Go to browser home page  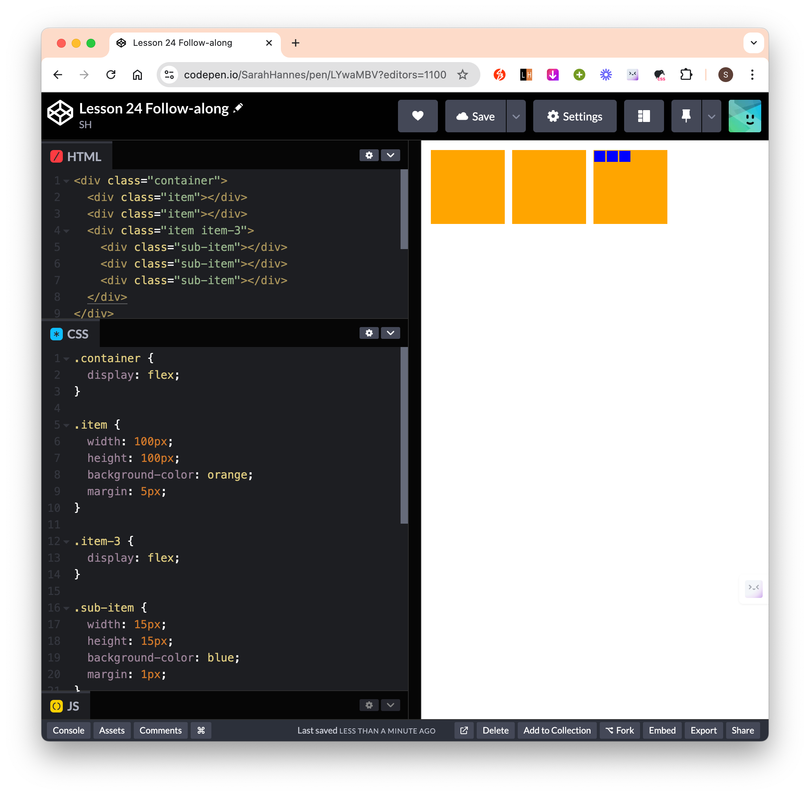(137, 75)
